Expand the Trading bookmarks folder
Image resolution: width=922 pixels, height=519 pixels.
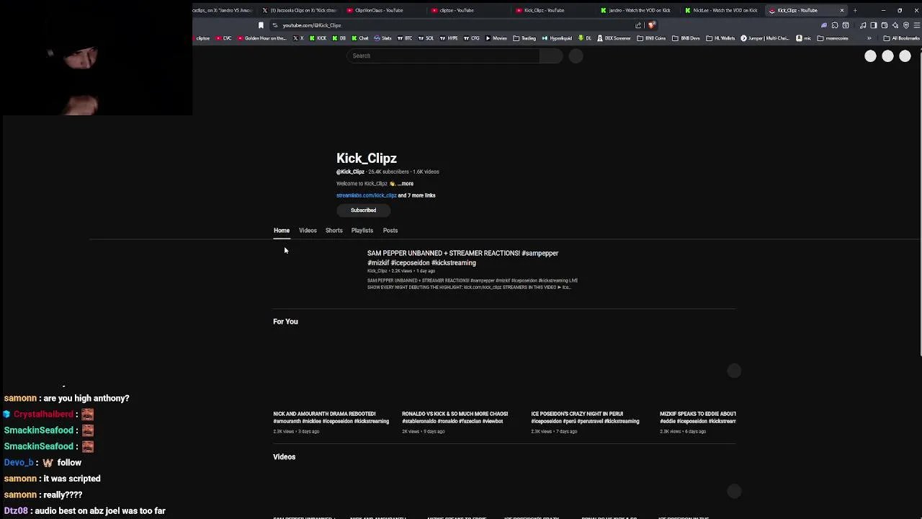tap(524, 38)
